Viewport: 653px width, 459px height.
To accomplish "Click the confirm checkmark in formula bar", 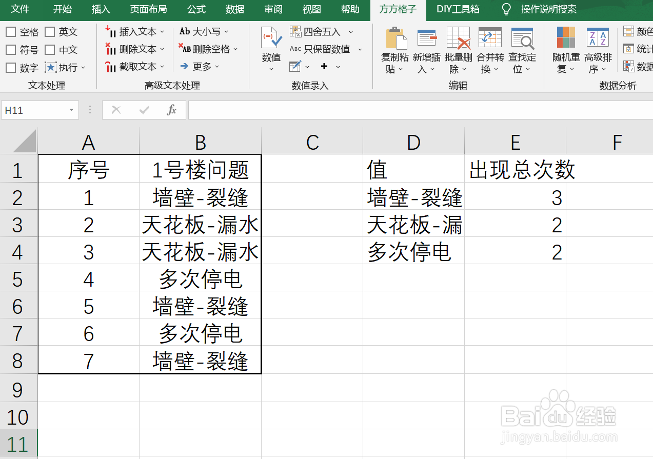I will [x=144, y=110].
